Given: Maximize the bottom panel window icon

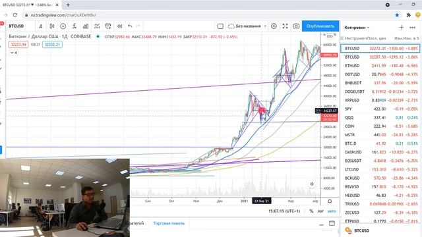Looking at the screenshot, I should [332, 223].
